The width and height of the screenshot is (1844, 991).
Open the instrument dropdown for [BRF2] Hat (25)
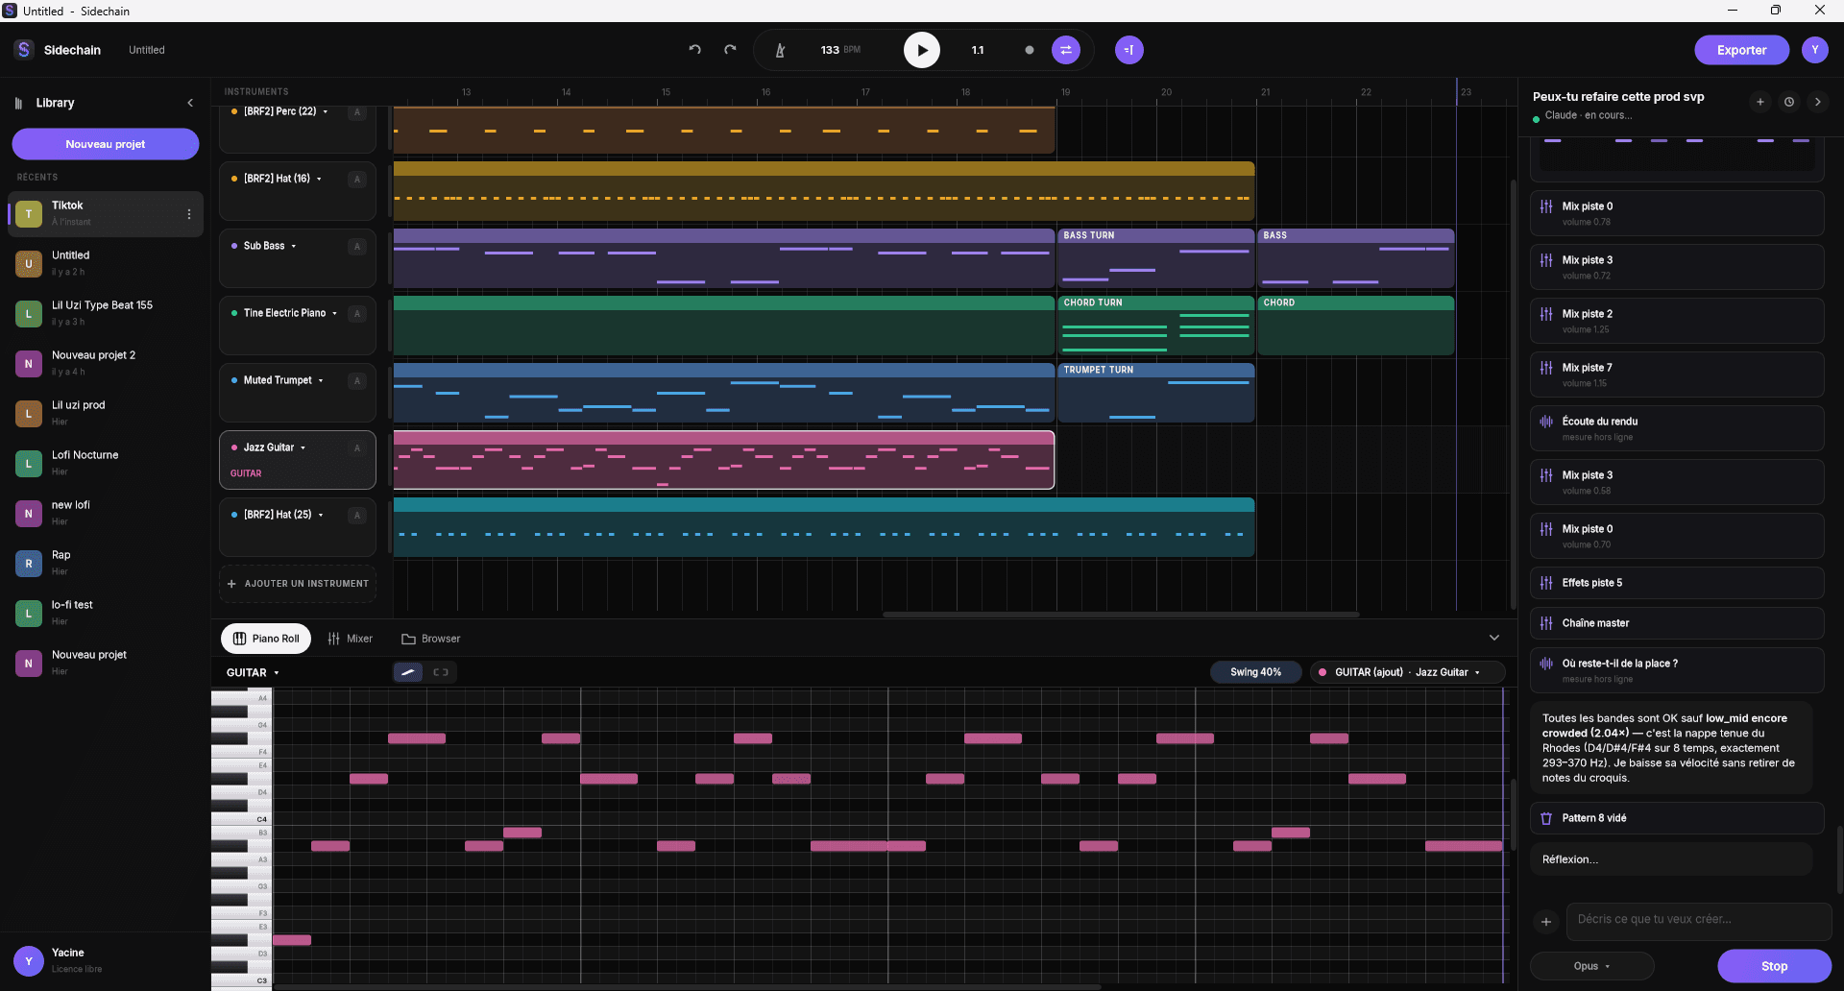[x=321, y=515]
